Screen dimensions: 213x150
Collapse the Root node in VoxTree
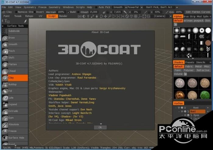tap(176, 108)
